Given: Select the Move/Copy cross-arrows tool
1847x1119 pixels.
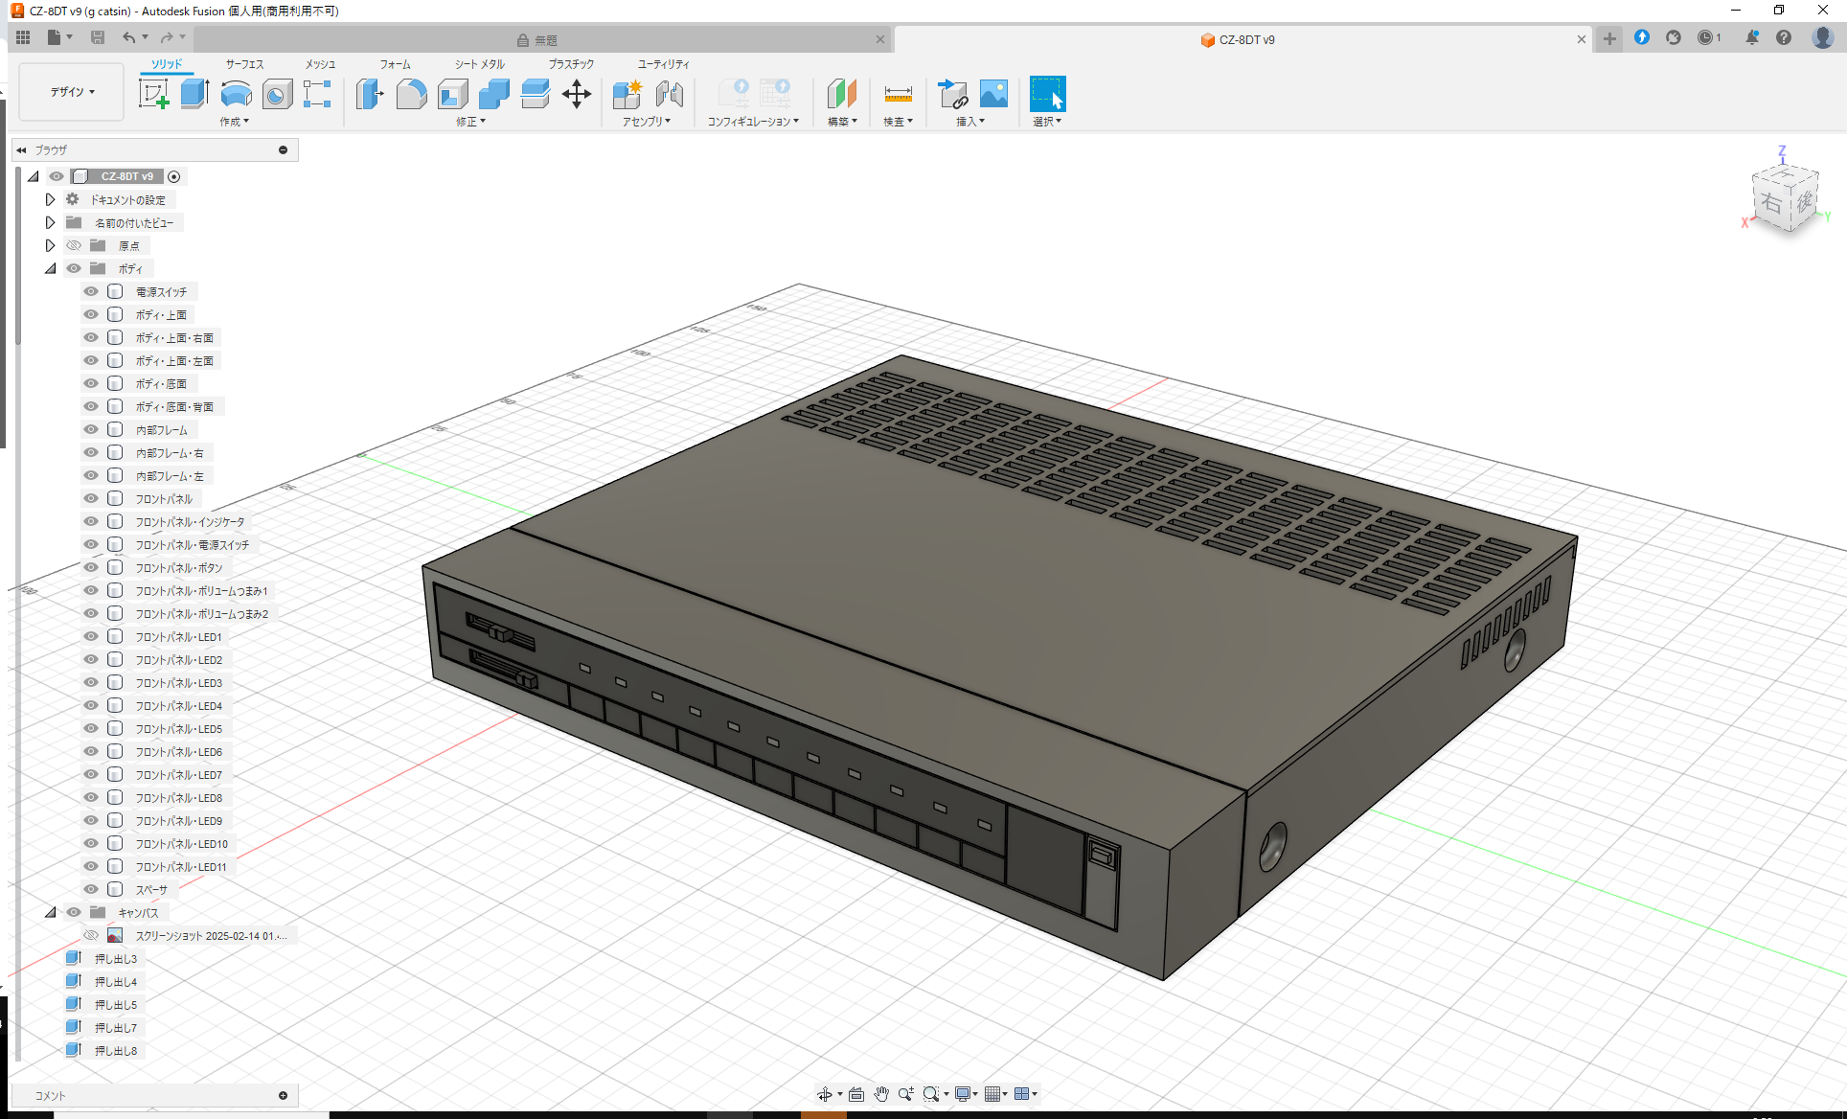Looking at the screenshot, I should pos(576,94).
